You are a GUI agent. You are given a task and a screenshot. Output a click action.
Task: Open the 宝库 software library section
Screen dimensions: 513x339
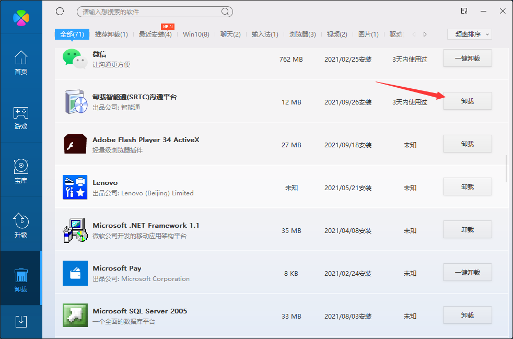click(x=21, y=171)
